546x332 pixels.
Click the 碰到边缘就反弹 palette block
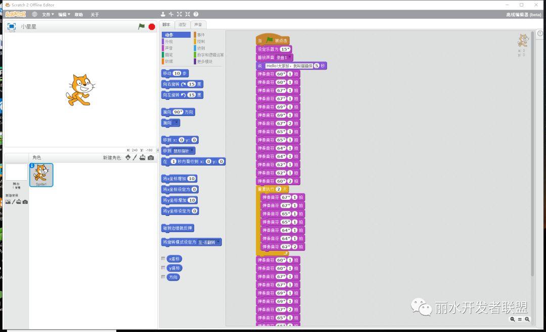[x=177, y=228]
